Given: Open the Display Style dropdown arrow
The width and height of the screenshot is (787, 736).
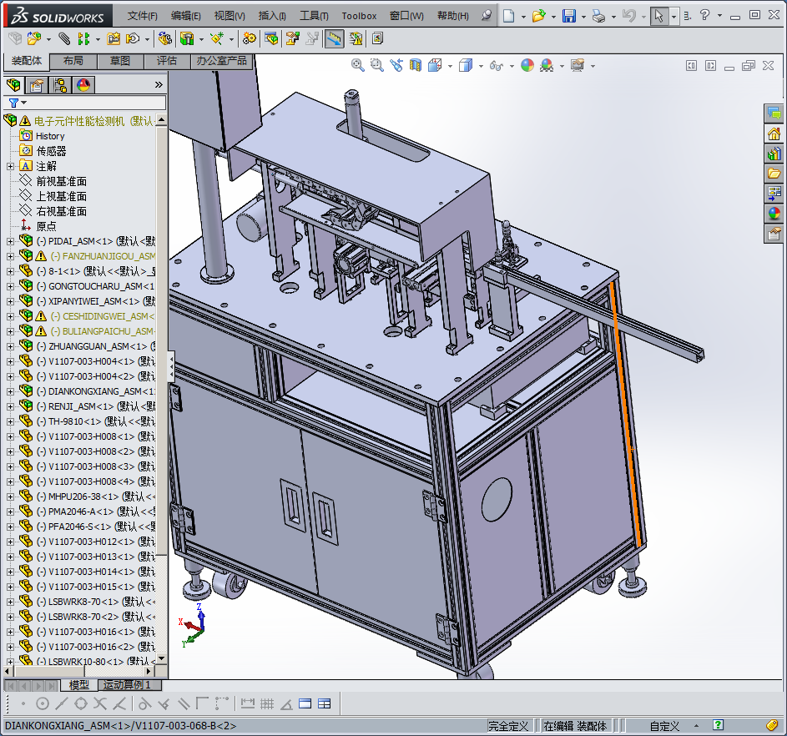Looking at the screenshot, I should coord(479,65).
